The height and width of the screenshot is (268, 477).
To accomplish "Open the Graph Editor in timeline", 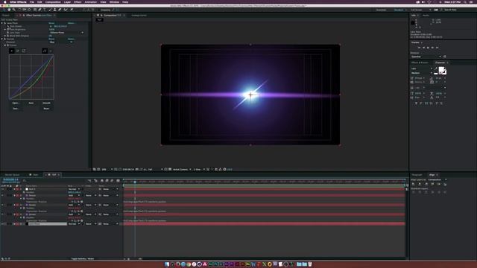I will 118,180.
